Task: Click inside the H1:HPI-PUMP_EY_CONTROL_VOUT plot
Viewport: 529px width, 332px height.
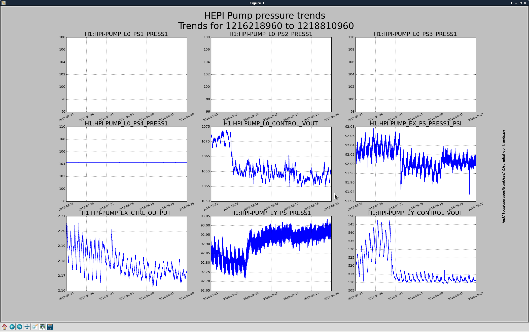Action: (x=416, y=253)
